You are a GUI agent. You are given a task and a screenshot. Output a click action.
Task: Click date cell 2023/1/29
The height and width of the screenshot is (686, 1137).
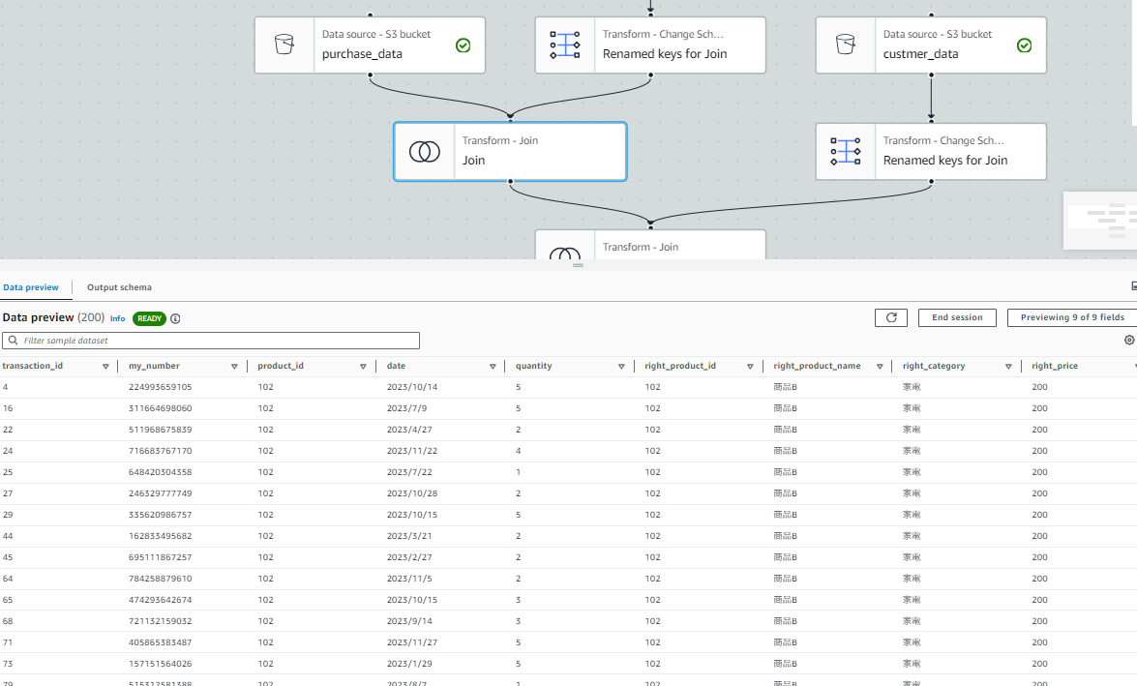(409, 664)
